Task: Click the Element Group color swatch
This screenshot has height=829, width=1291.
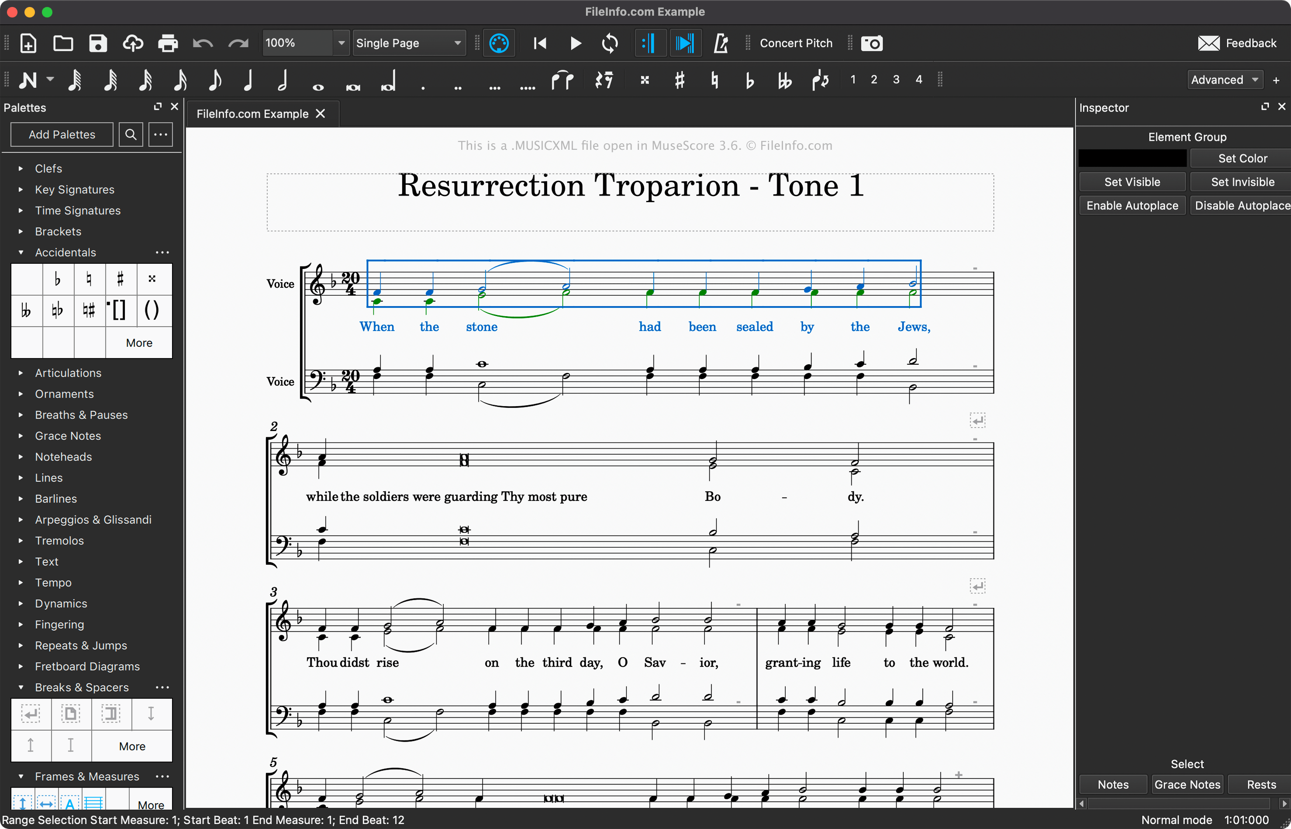Action: [x=1132, y=158]
